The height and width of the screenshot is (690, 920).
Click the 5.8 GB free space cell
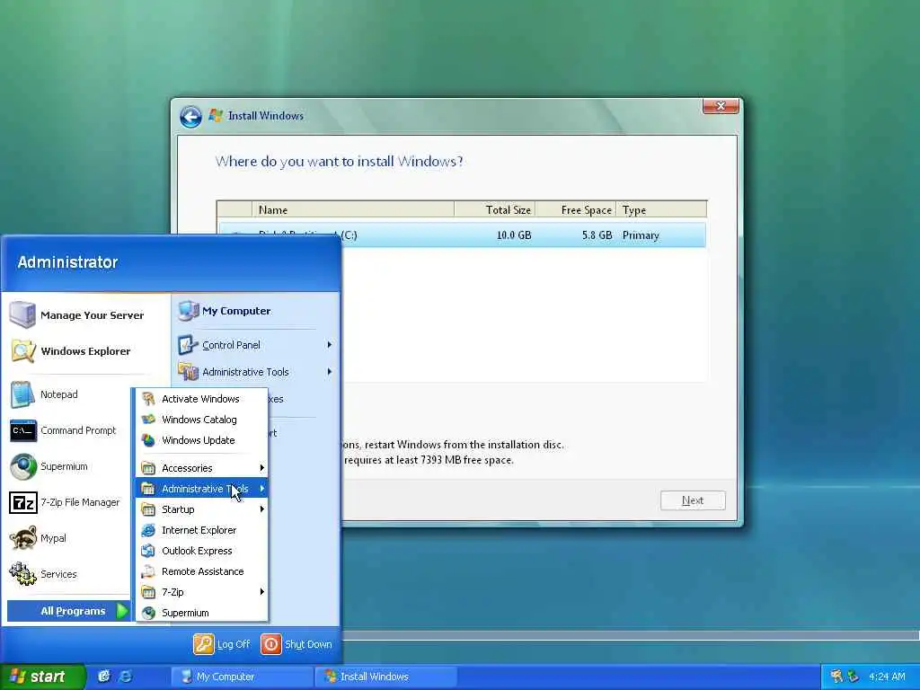(x=597, y=234)
